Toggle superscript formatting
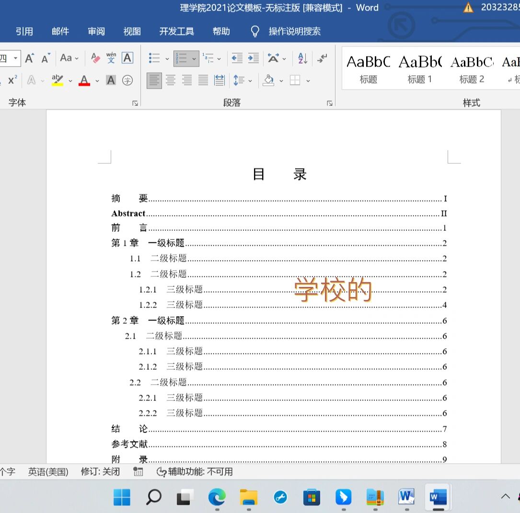Viewport: 520px width, 513px height. 13,80
